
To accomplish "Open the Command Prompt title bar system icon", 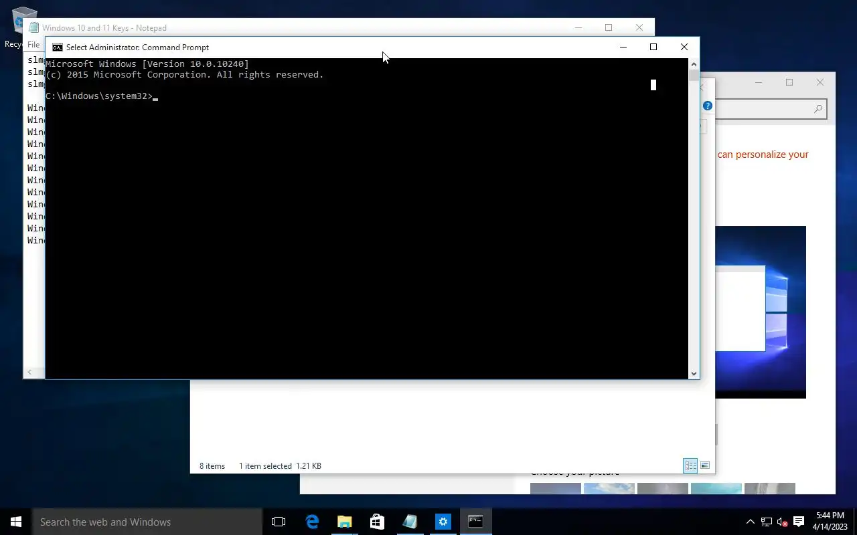I will [x=58, y=47].
